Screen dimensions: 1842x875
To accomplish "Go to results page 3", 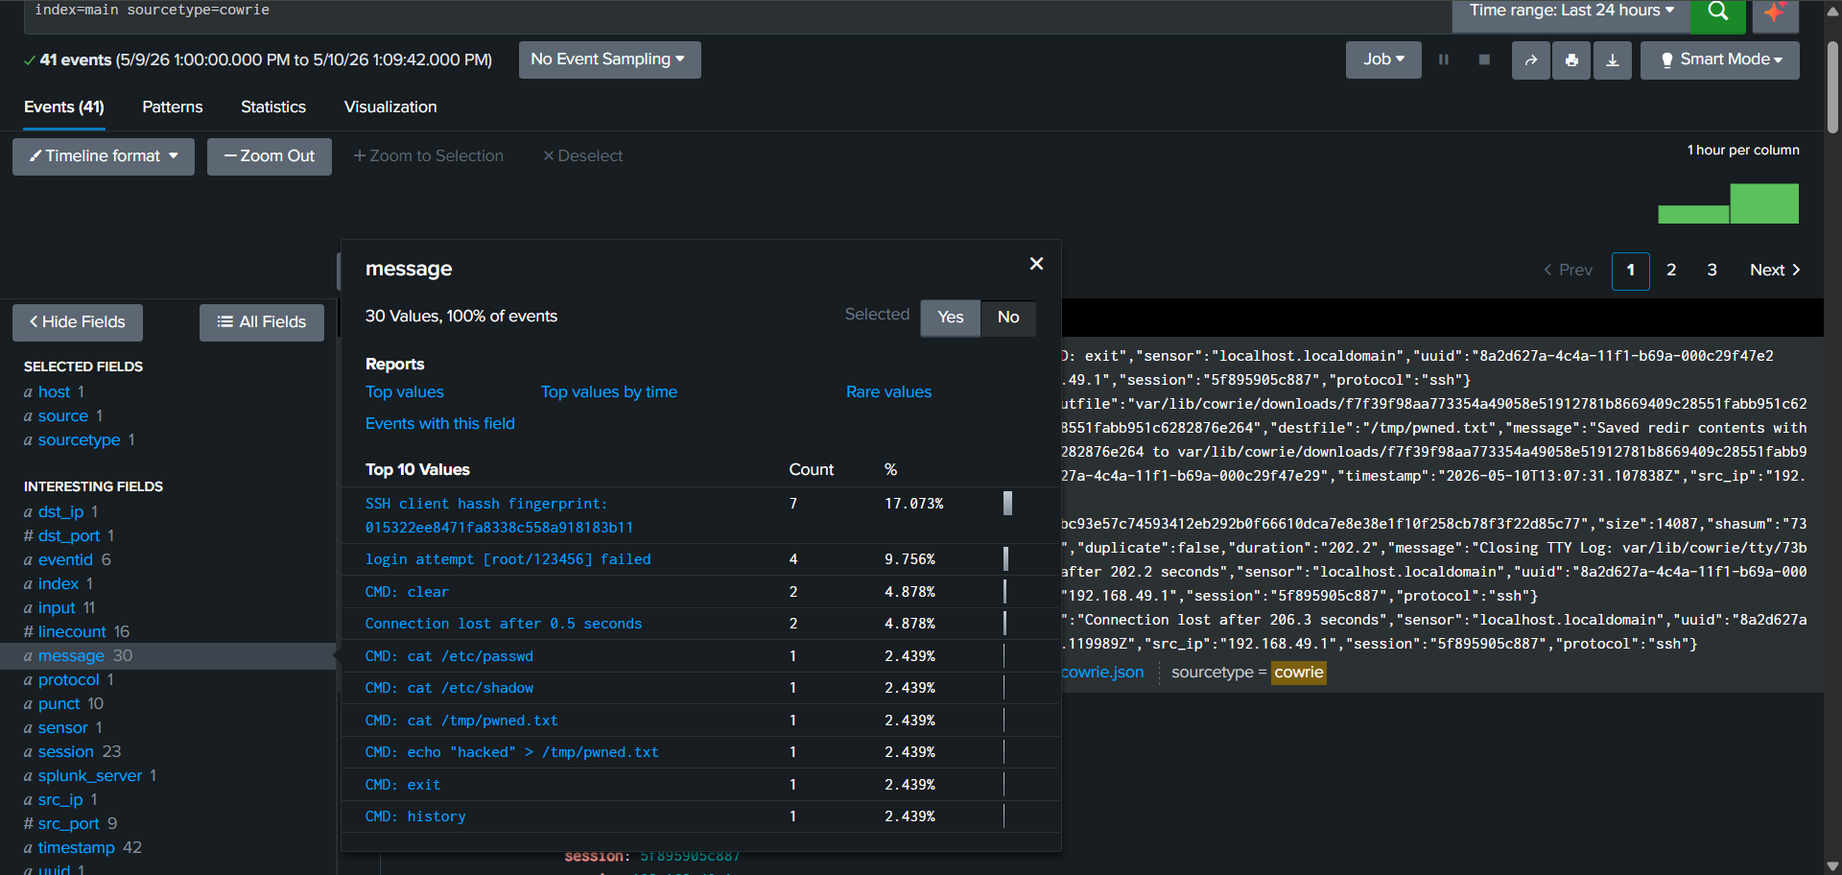I will click(x=1712, y=271).
